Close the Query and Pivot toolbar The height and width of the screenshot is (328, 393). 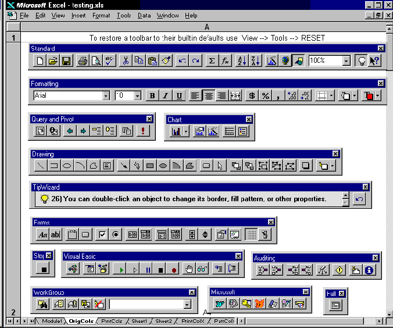(149, 119)
